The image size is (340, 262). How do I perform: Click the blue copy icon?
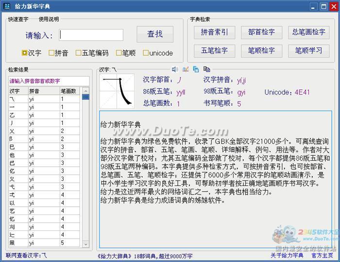(x=196, y=69)
